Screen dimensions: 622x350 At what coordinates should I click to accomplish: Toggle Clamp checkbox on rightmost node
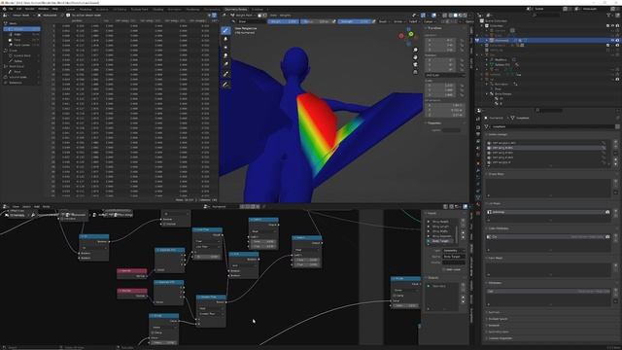click(395, 296)
